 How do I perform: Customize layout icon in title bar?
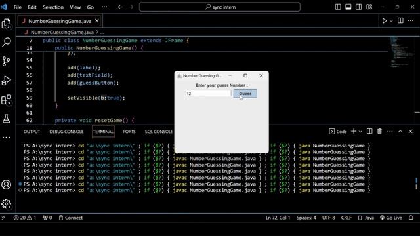pyautogui.click(x=369, y=7)
